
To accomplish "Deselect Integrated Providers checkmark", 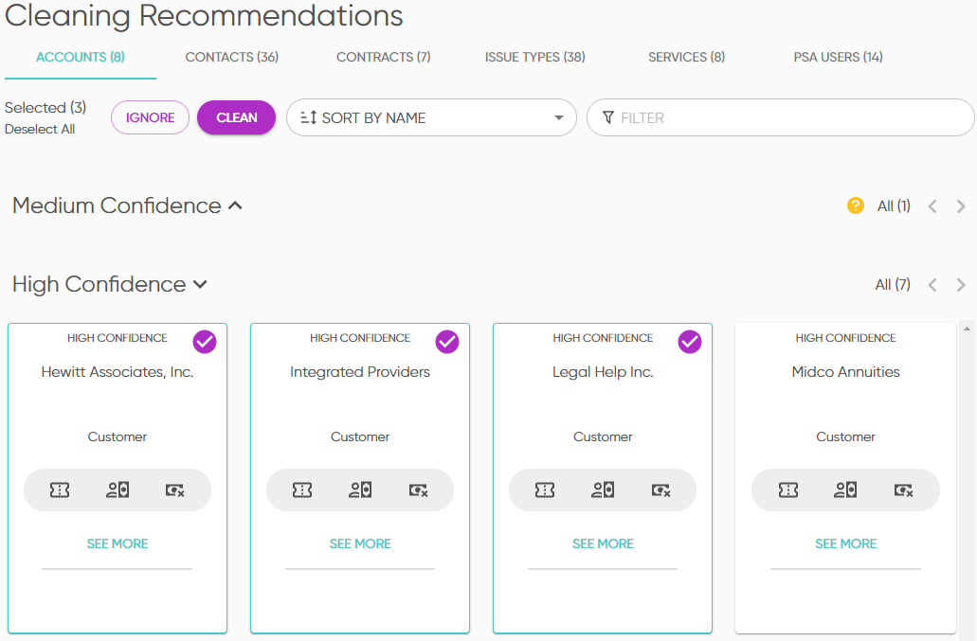I will 447,342.
